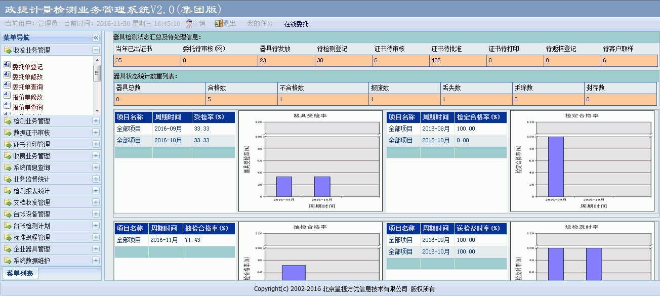Click the folder icon beside 台帐设备管理
This screenshot has width=660, height=296.
click(x=8, y=214)
